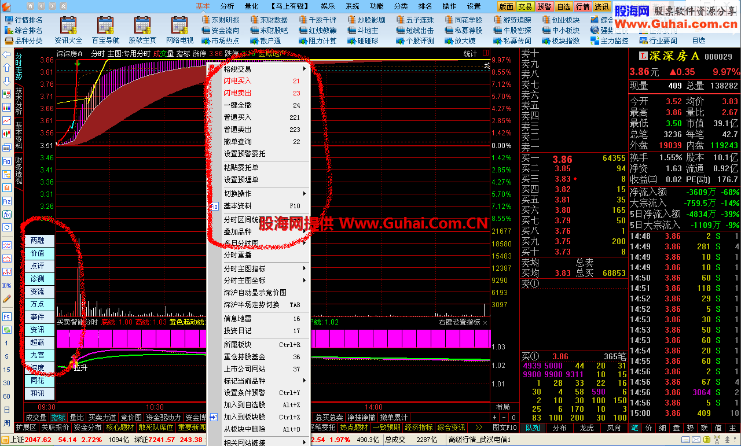
Task: Click the 统计 button above chart
Action: pos(471,54)
